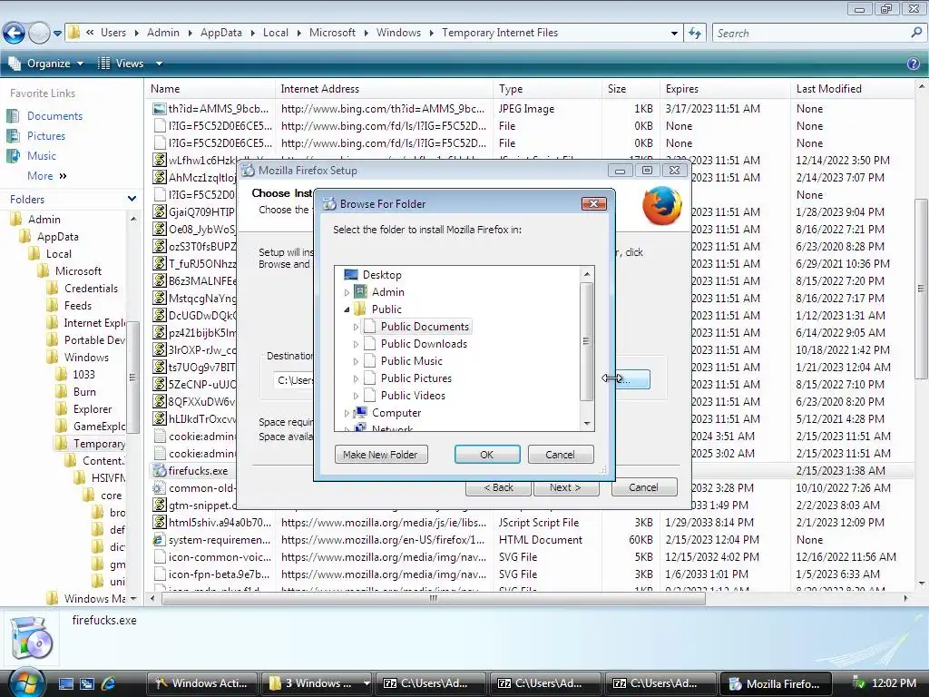The height and width of the screenshot is (697, 929).
Task: Click the system tray clock
Action: 894,682
